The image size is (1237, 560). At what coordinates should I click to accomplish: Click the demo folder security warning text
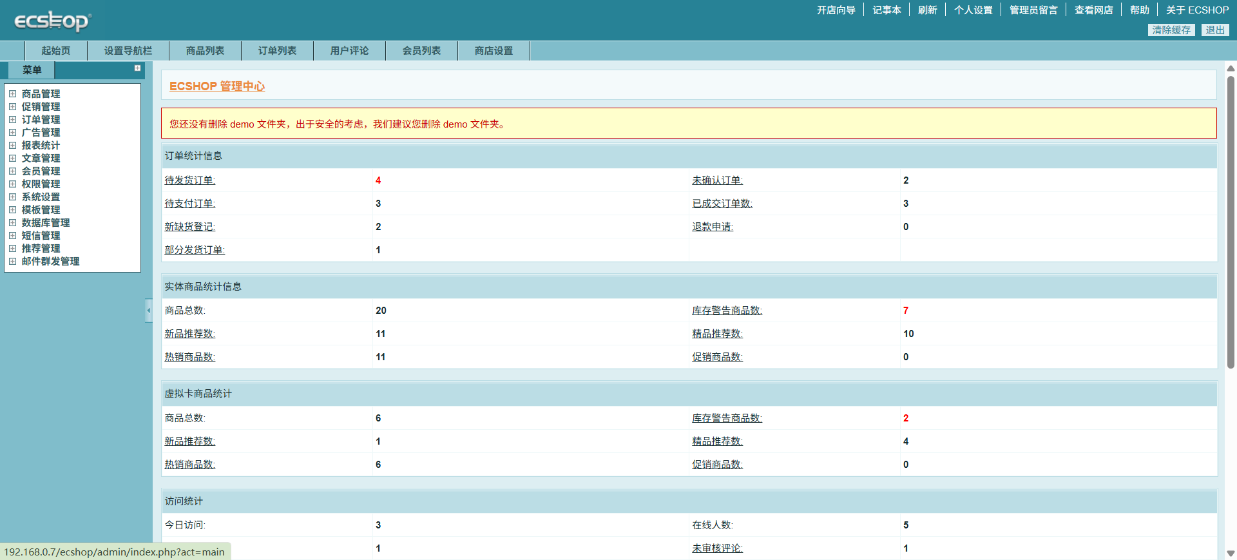(x=339, y=124)
